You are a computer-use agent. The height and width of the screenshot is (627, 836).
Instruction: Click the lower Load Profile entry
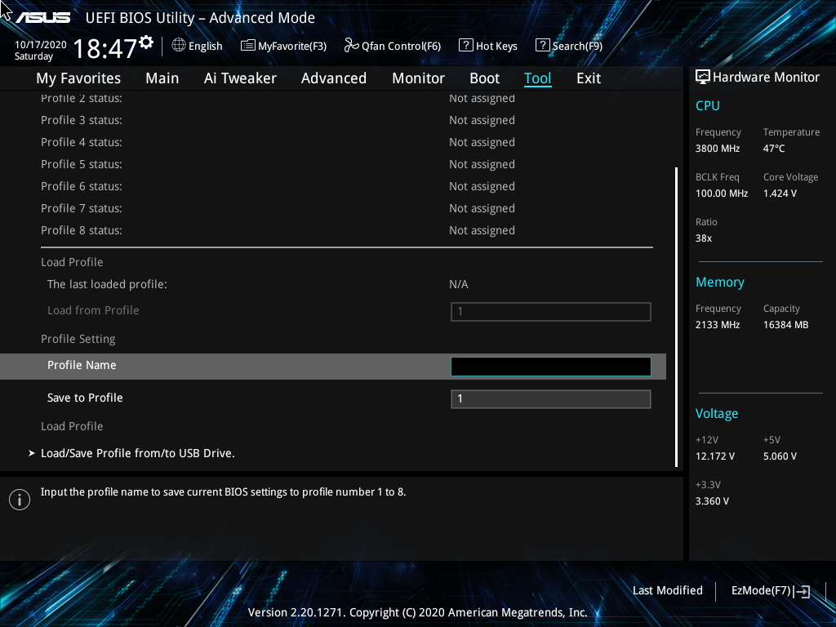click(x=72, y=426)
